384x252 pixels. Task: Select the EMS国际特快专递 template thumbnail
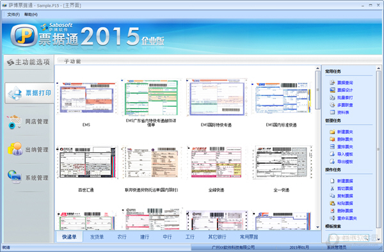click(217, 97)
